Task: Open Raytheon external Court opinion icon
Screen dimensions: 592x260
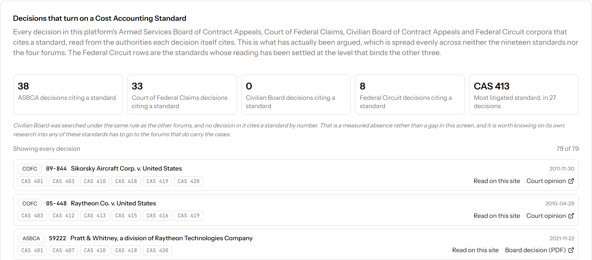Action: pos(550,216)
